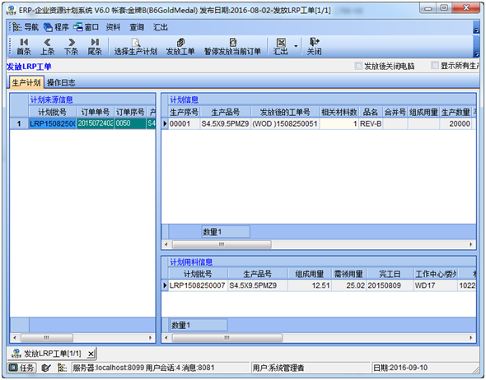Click 订单单号 column header
Screen dimensions: 486x380
[x=96, y=112]
